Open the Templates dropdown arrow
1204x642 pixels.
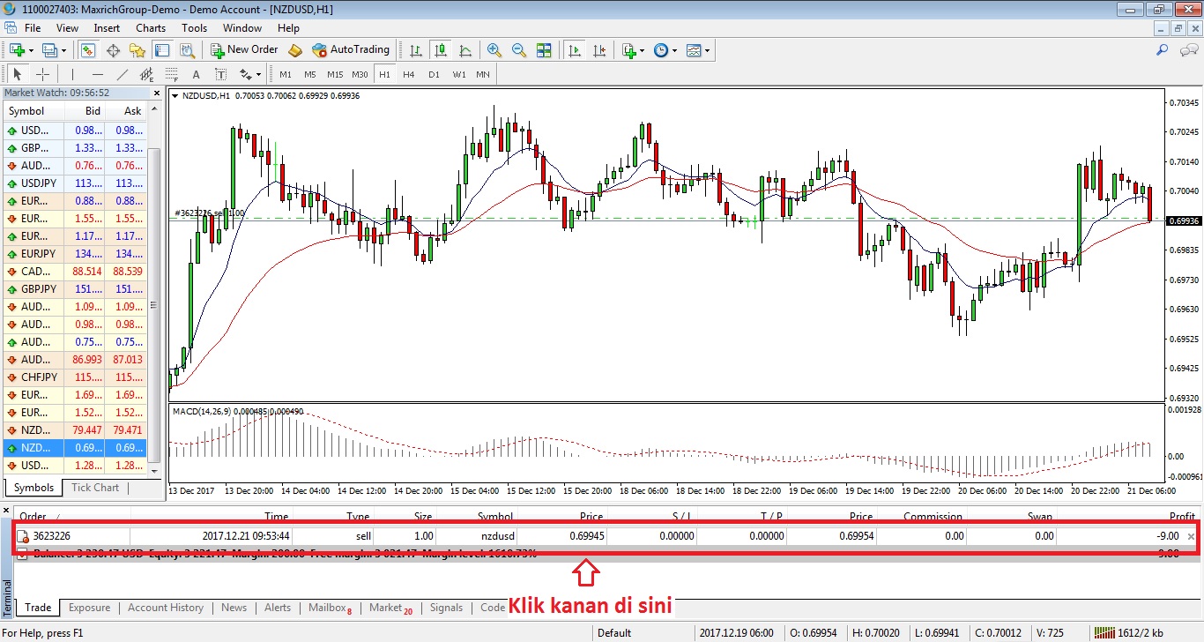707,50
